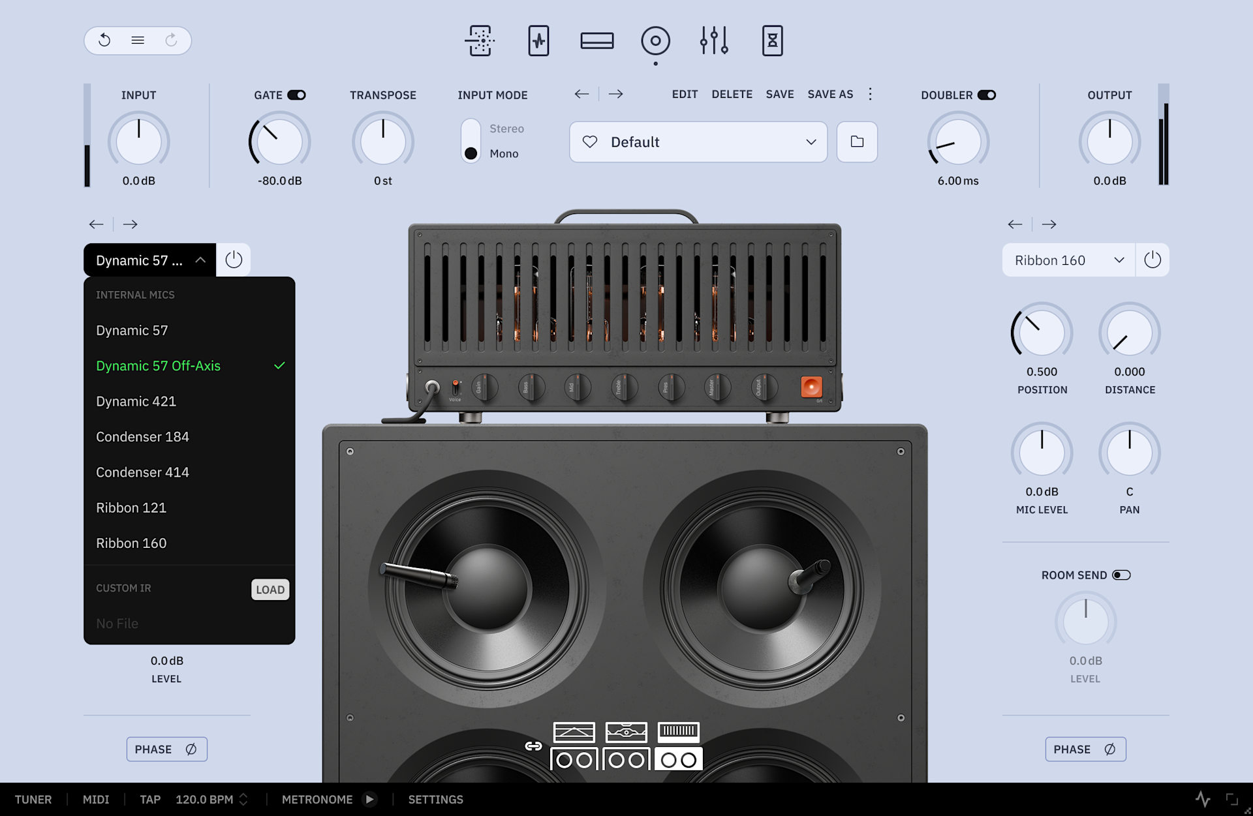Screen dimensions: 1253x816
Task: Start the metronome with the play button
Action: tap(369, 799)
